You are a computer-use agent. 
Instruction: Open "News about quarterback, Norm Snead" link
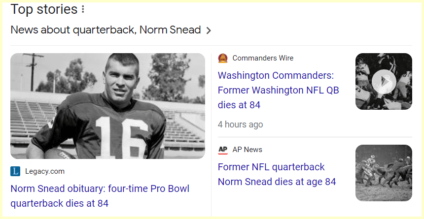coord(106,30)
